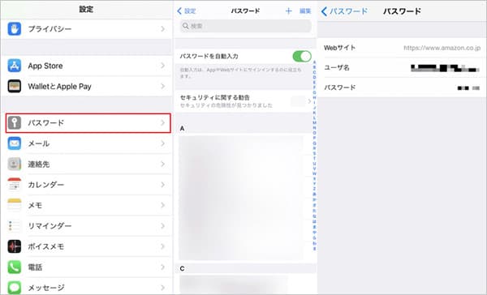Tap the plus icon to add password
The width and height of the screenshot is (487, 295).
pyautogui.click(x=288, y=11)
